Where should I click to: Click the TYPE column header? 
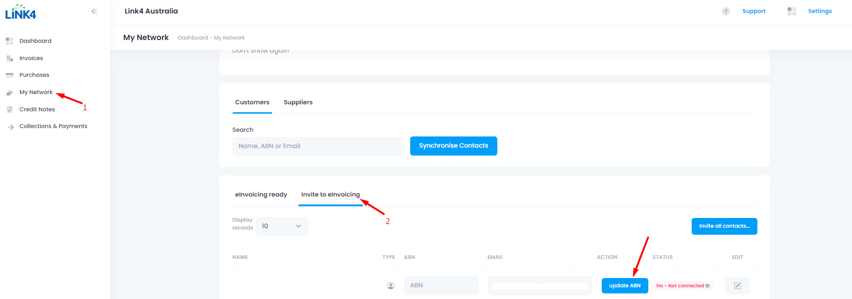[x=389, y=257]
